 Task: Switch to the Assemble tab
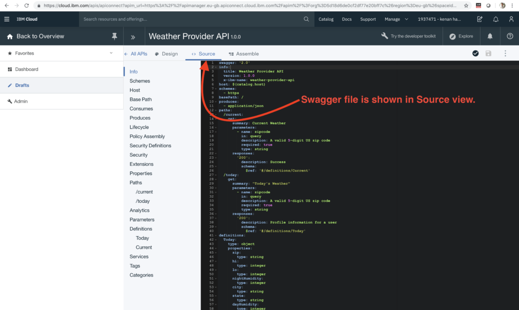click(244, 54)
